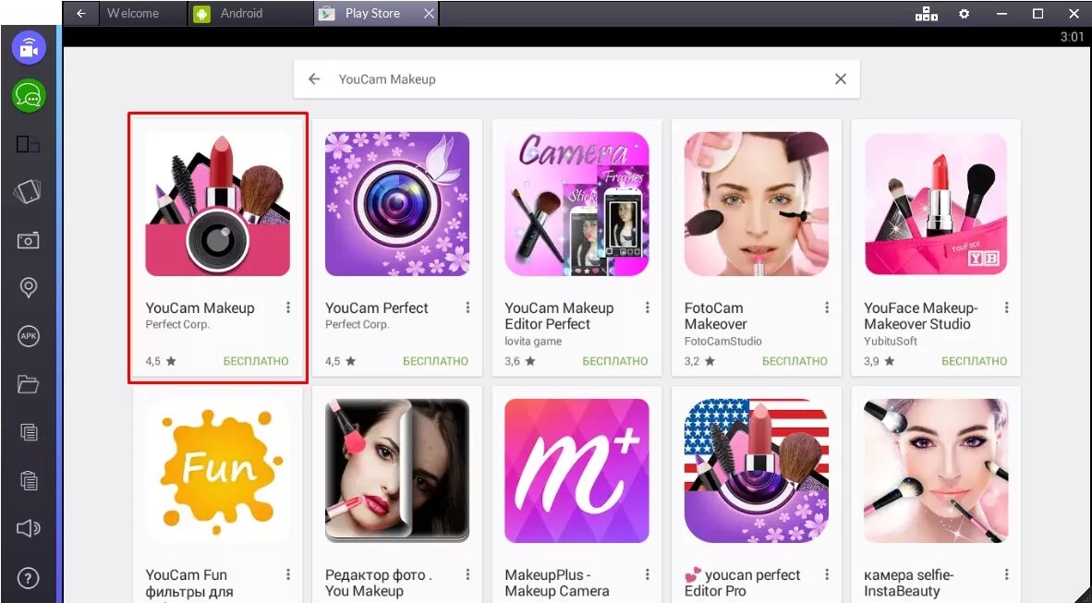This screenshot has height=603, width=1092.
Task: Click the YouFace Makeup bag thumbnail
Action: coord(937,204)
